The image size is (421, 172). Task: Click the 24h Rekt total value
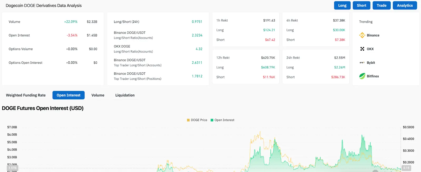(339, 58)
